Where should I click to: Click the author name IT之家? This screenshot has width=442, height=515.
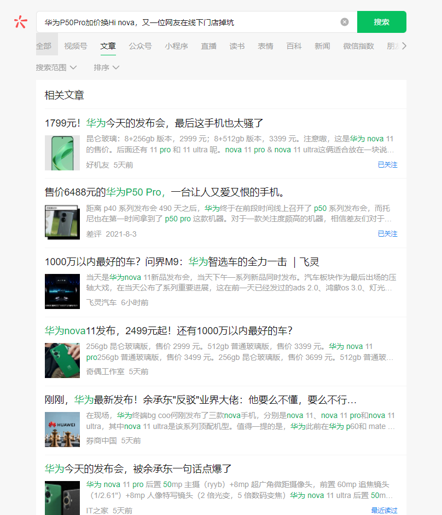97,511
